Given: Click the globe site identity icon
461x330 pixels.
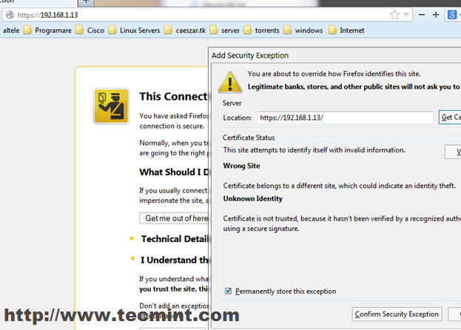Looking at the screenshot, I should [x=10, y=15].
